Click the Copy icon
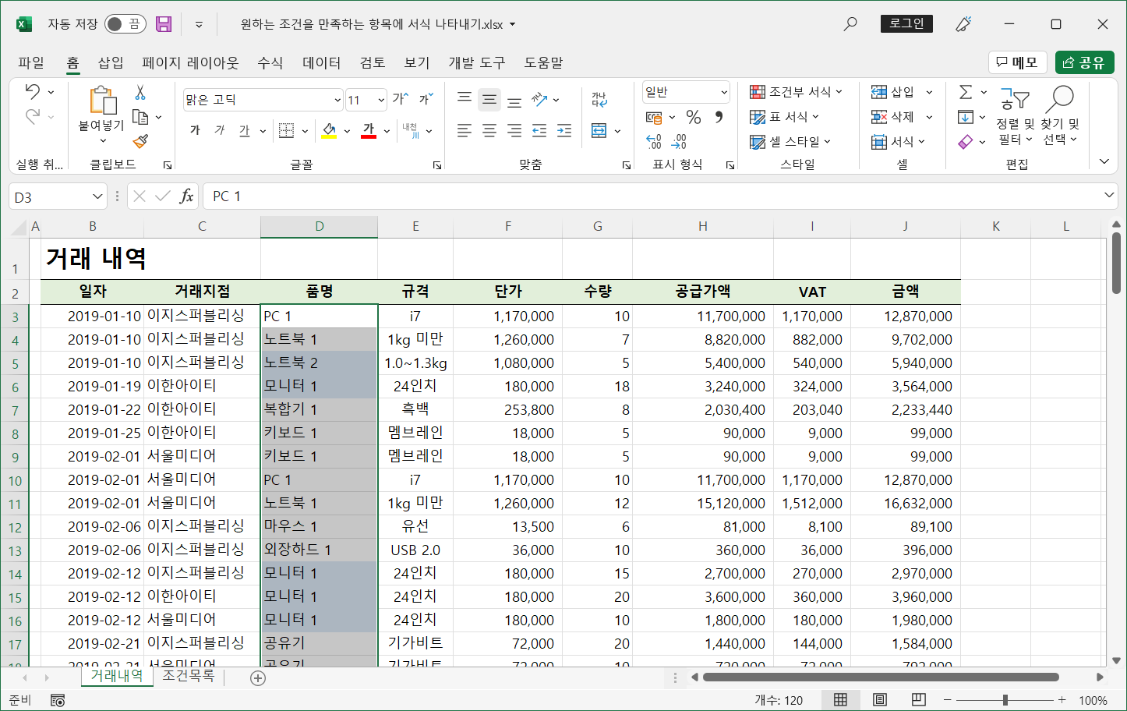Image resolution: width=1127 pixels, height=711 pixels. coord(140,117)
